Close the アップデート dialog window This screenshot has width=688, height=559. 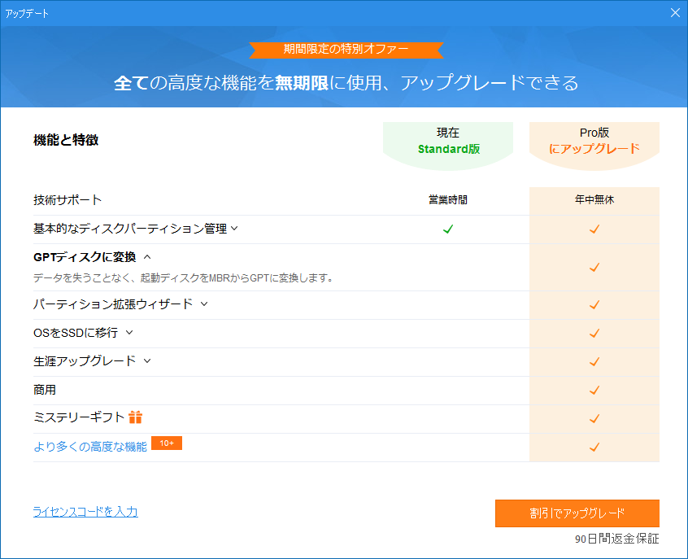tap(675, 13)
